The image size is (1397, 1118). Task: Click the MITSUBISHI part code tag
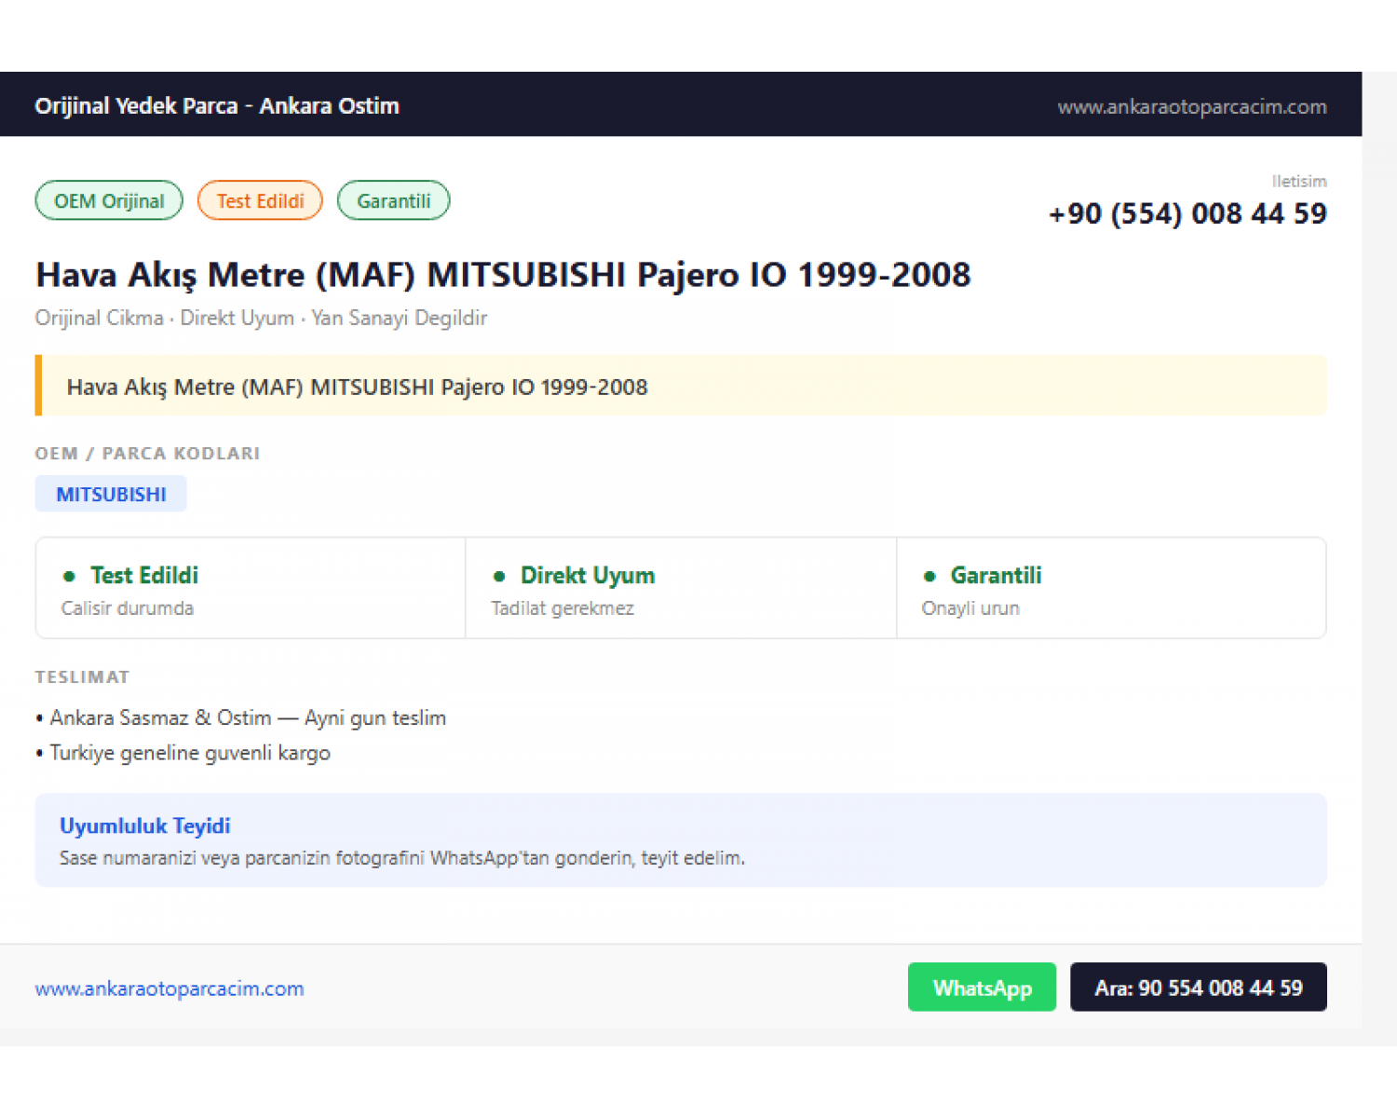111,494
